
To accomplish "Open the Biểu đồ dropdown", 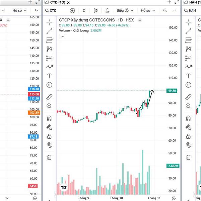I will tap(124, 10).
